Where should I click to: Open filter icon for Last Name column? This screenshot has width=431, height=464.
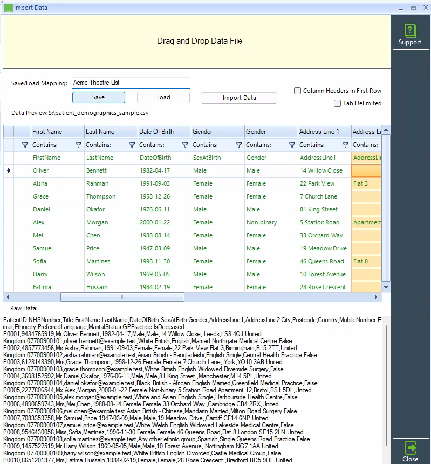[x=132, y=145]
